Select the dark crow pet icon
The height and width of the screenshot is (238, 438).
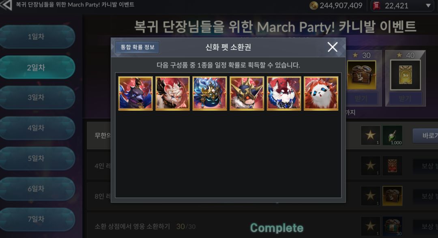click(135, 93)
